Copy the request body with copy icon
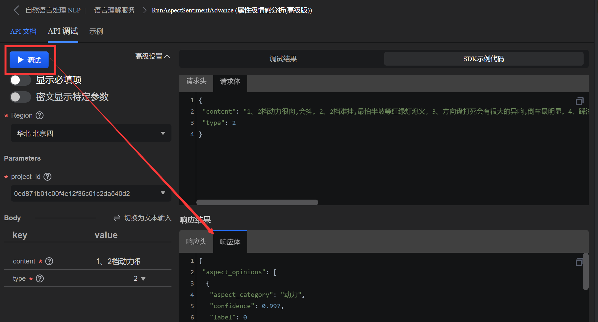 click(x=579, y=101)
